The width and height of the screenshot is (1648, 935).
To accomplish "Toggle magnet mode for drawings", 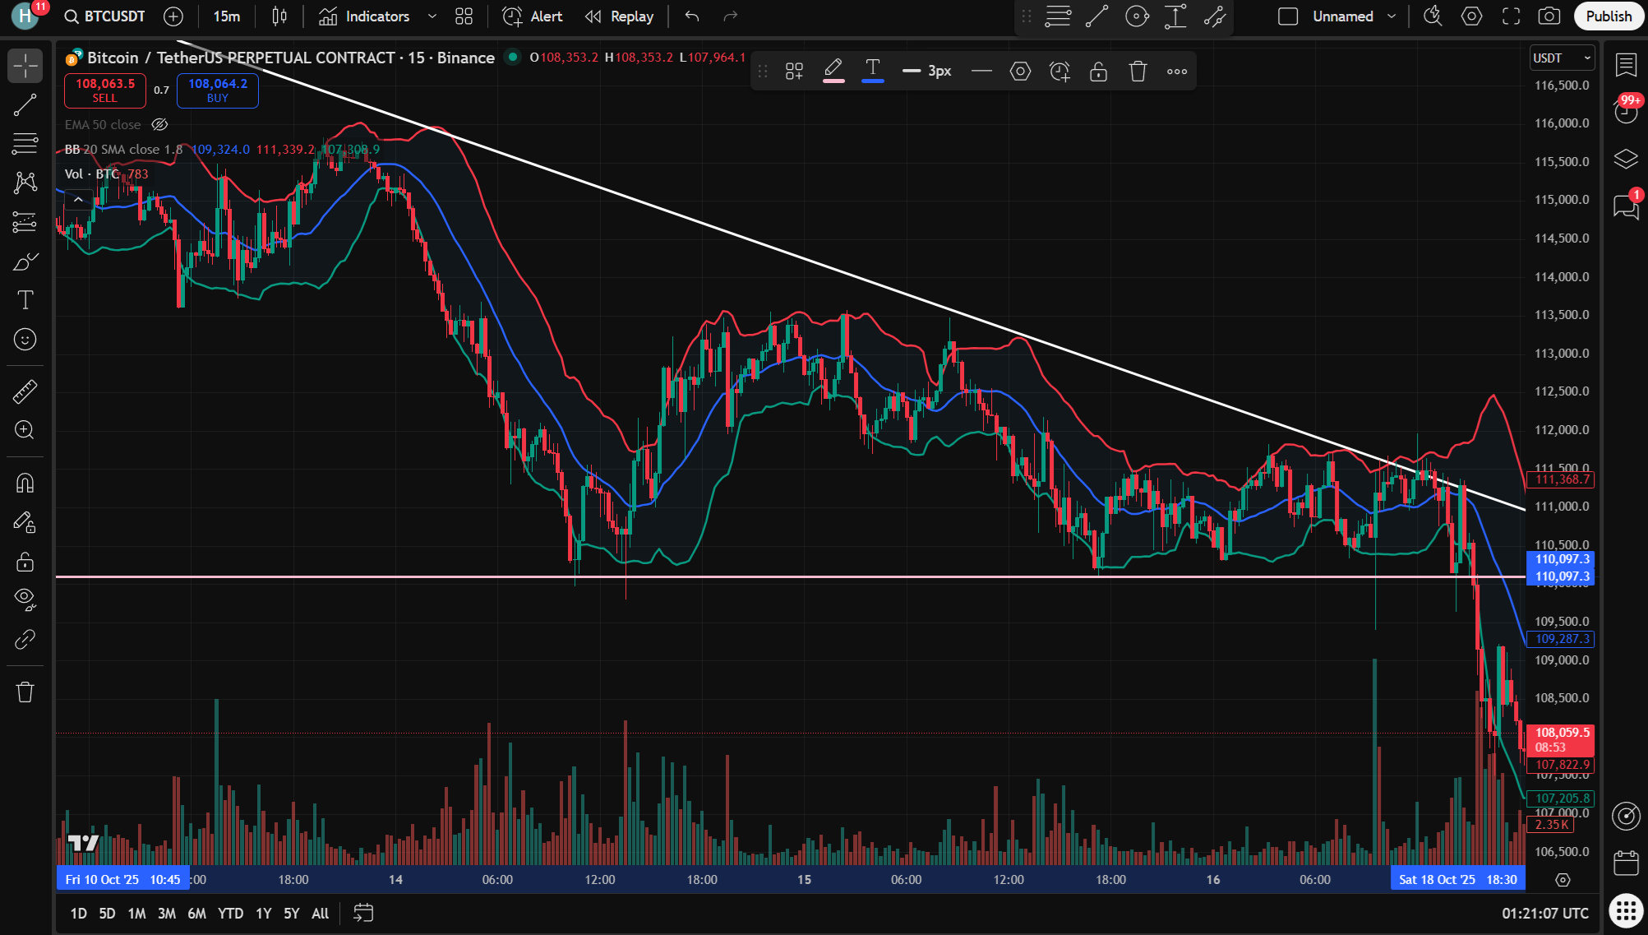I will click(25, 483).
